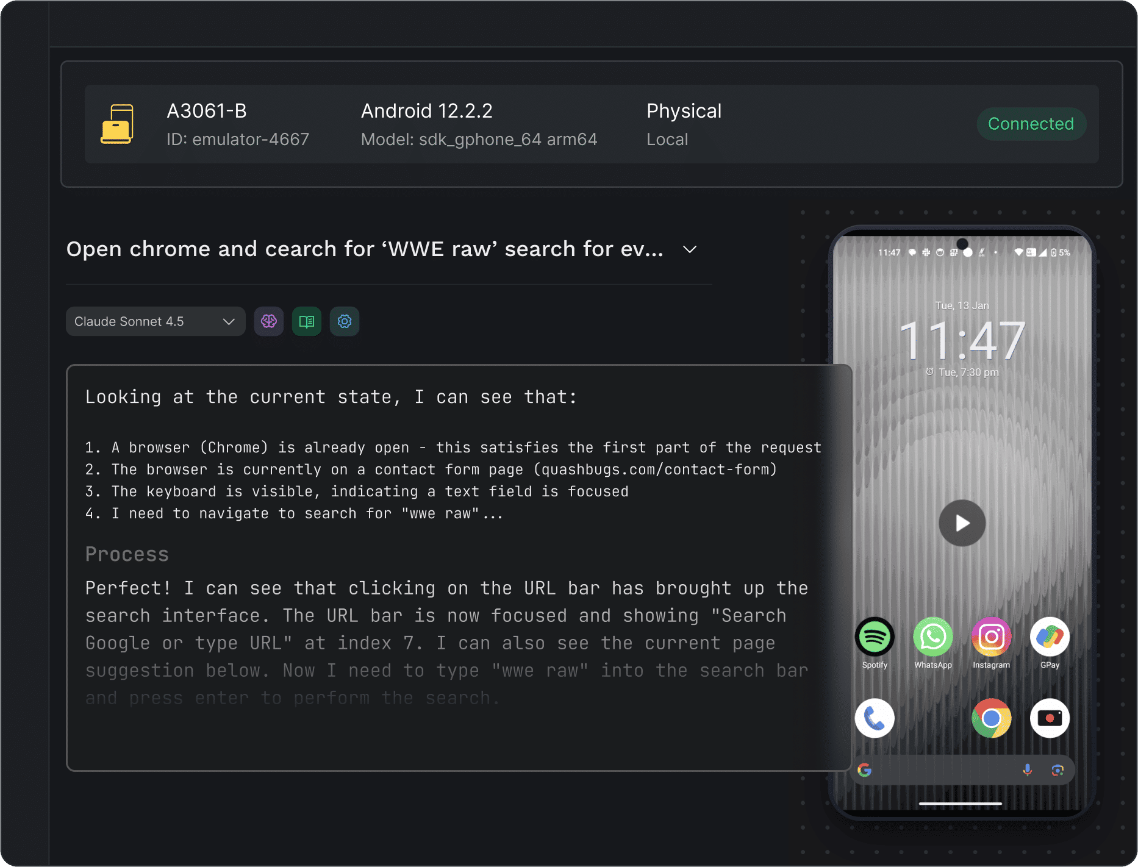1138x867 pixels.
Task: Collapse the 'Open chrome and cearch' task title
Action: 689,249
